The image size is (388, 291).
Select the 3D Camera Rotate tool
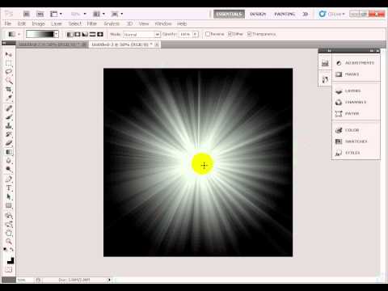[9, 224]
